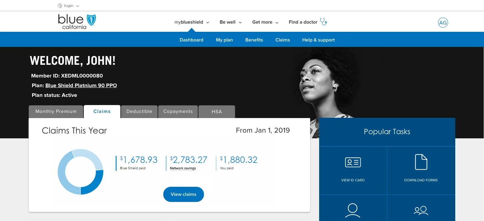Click the claims donut chart
Screen dimensions: 484x221
coord(80,172)
